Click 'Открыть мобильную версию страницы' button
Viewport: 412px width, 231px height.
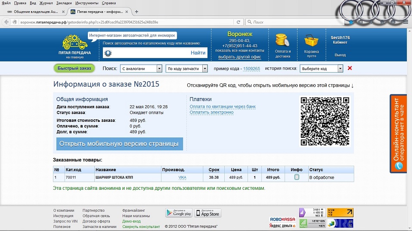tap(119, 144)
